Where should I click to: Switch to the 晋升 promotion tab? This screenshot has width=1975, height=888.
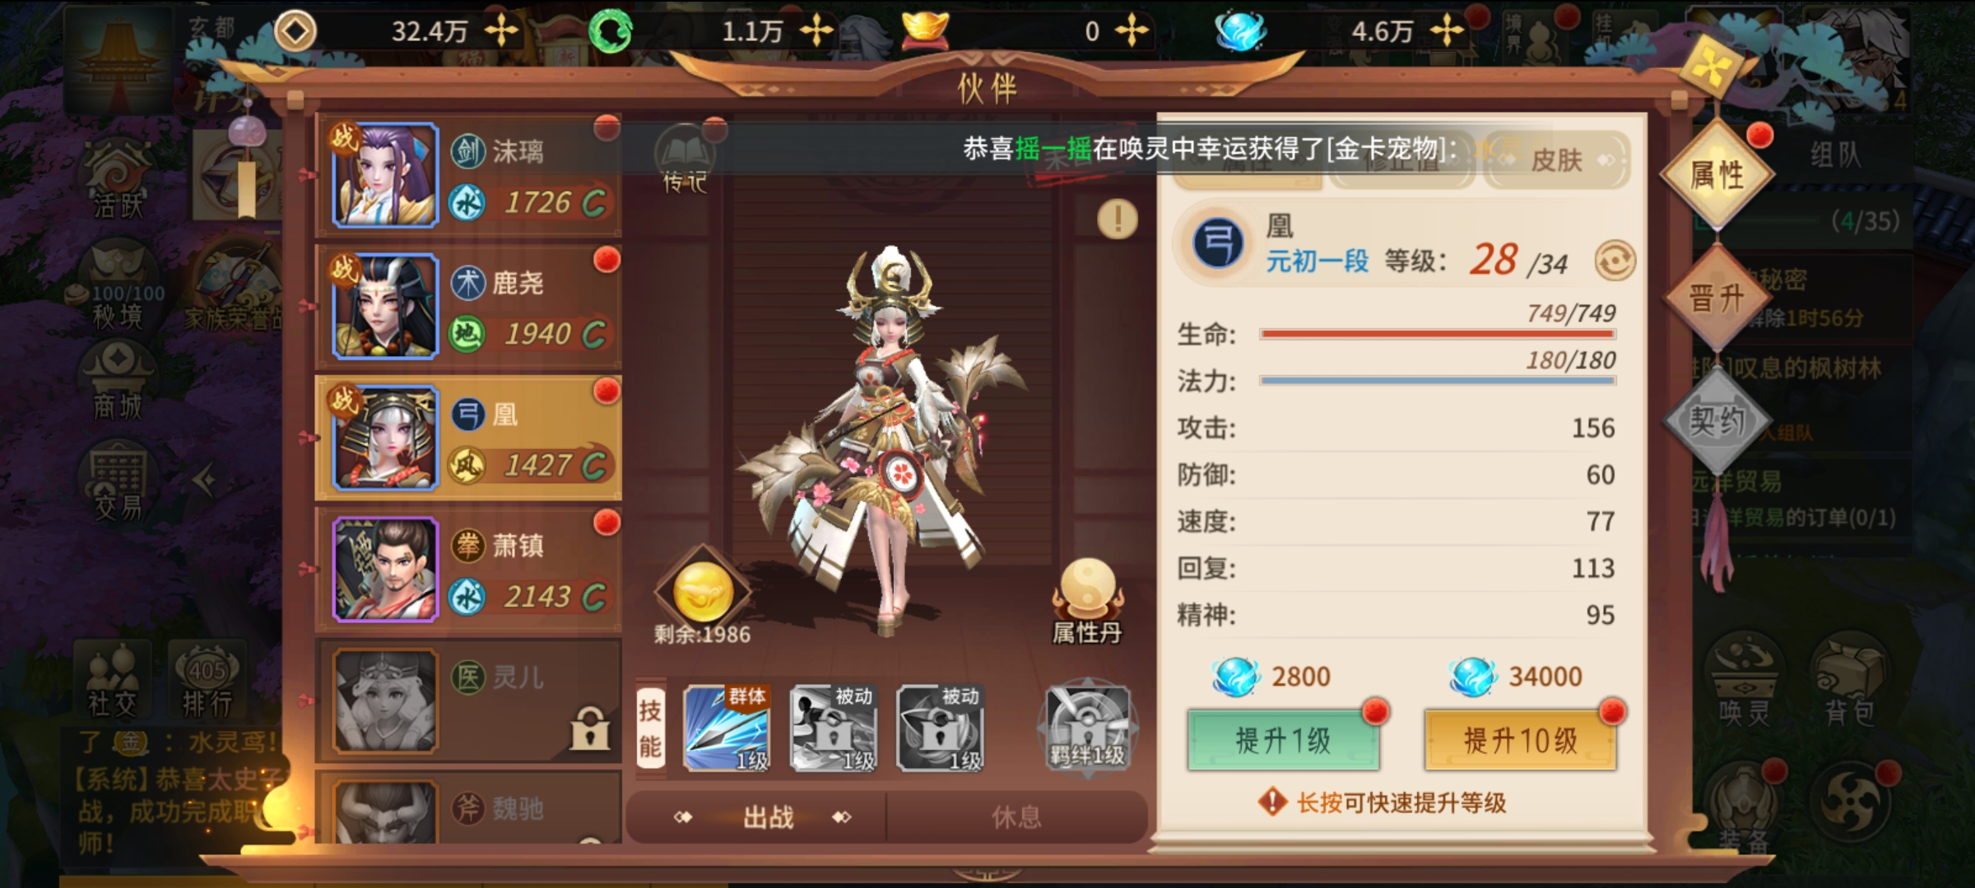coord(1717,298)
